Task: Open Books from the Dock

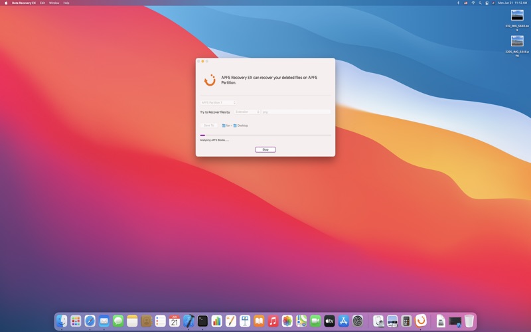Action: 259,321
